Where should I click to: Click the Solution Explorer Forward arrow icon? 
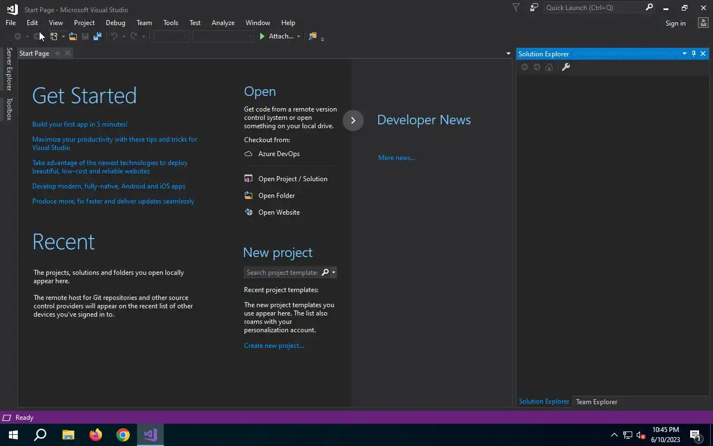tap(537, 67)
